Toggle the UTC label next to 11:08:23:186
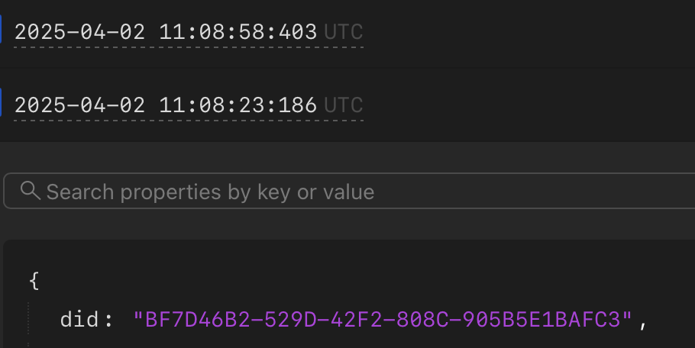Image resolution: width=695 pixels, height=348 pixels. (343, 105)
